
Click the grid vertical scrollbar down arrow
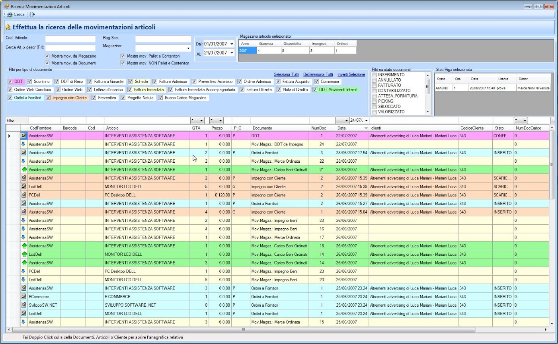pos(552,324)
